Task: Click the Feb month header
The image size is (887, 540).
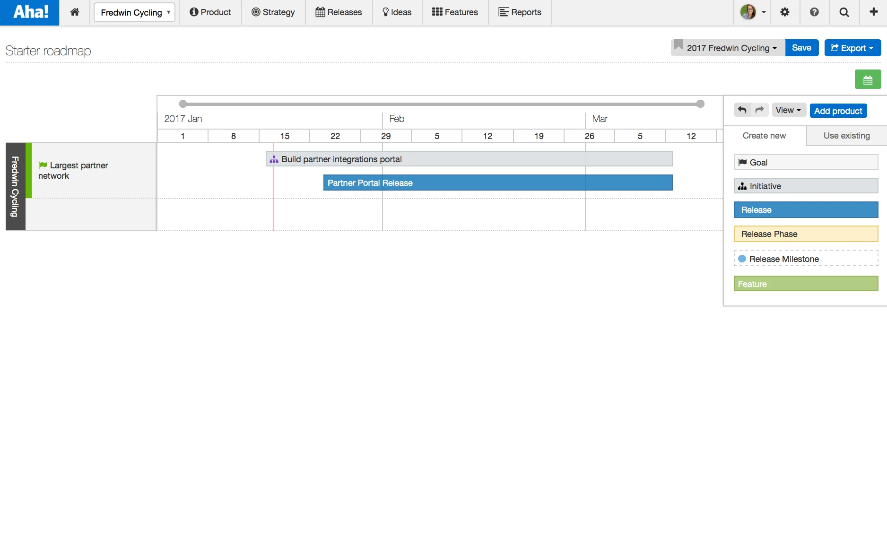Action: click(397, 119)
